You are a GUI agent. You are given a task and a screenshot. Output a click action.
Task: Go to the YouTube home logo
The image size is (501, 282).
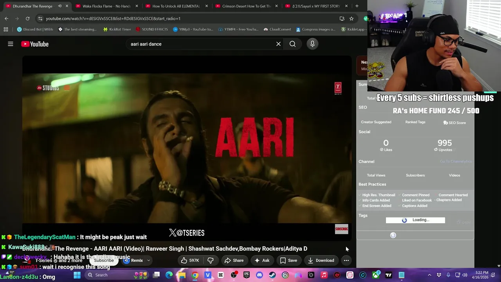[35, 44]
